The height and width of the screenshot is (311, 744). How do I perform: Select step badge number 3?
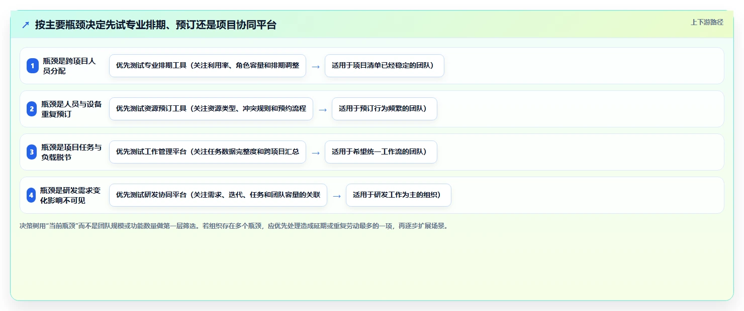32,152
